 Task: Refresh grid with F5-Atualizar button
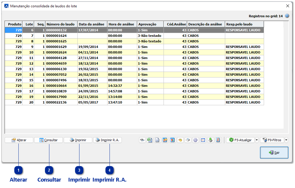tap(240, 140)
